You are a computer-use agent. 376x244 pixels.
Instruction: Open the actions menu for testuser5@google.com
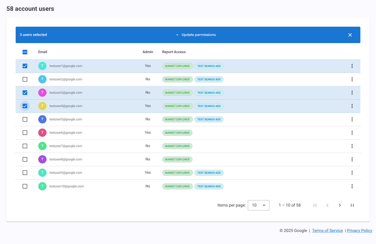[352, 119]
